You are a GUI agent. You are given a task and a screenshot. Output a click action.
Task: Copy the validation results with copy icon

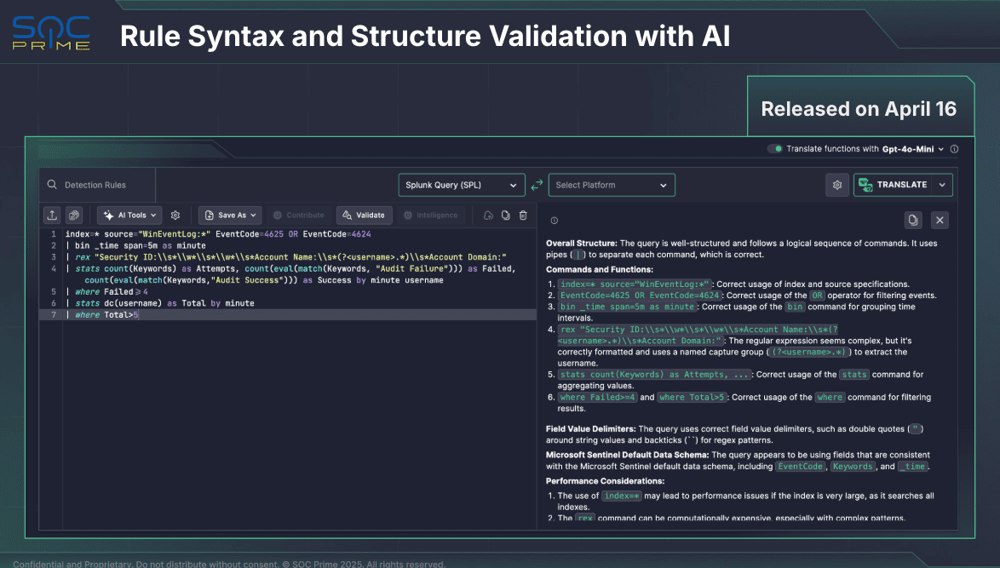tap(913, 221)
